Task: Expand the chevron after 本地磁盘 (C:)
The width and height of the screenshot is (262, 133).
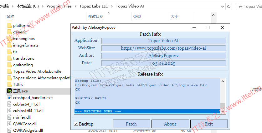Action: 43,7
